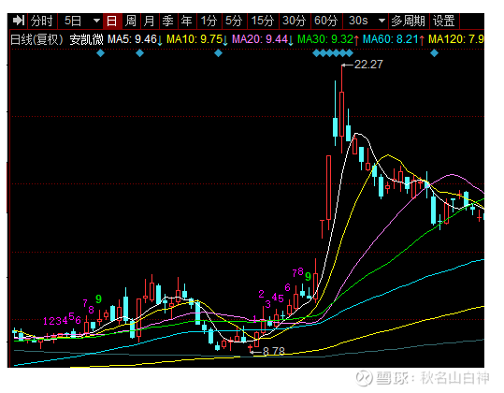Select the 日 daily chart tab

coord(111,21)
